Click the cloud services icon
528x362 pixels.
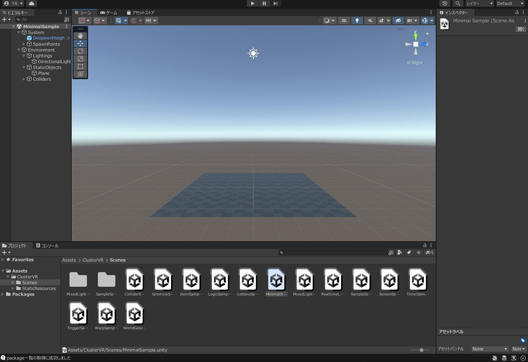coord(32,4)
